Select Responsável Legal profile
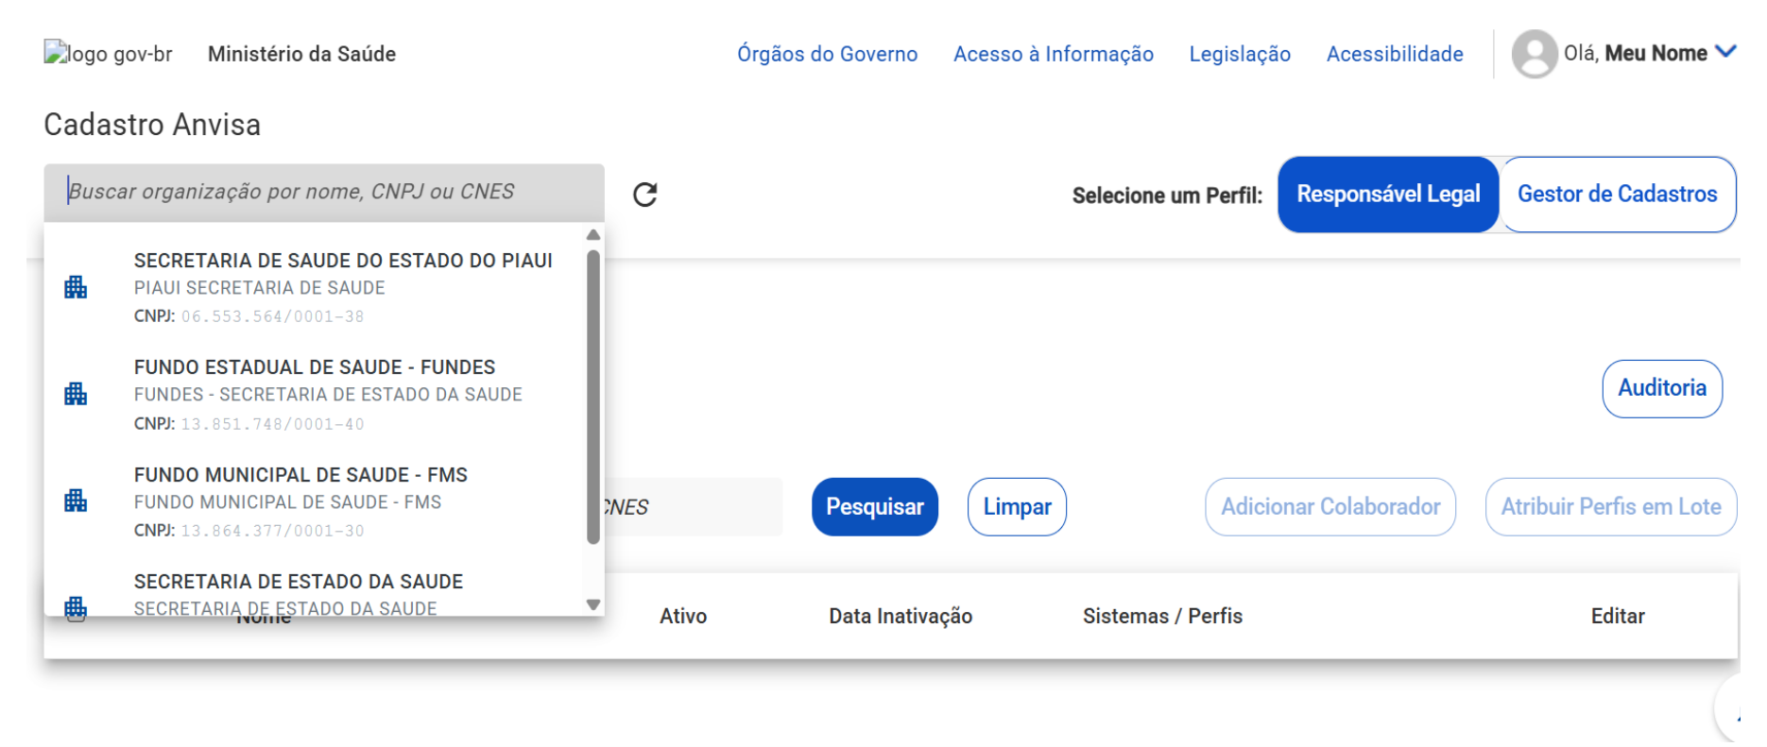The image size is (1767, 747). point(1388,195)
